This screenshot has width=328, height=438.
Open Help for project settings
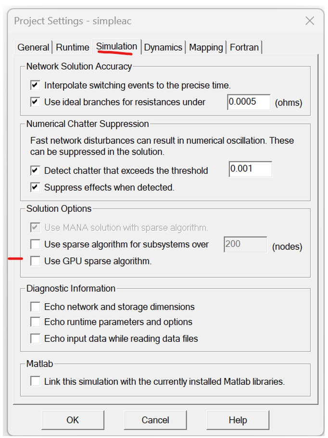coord(238,420)
